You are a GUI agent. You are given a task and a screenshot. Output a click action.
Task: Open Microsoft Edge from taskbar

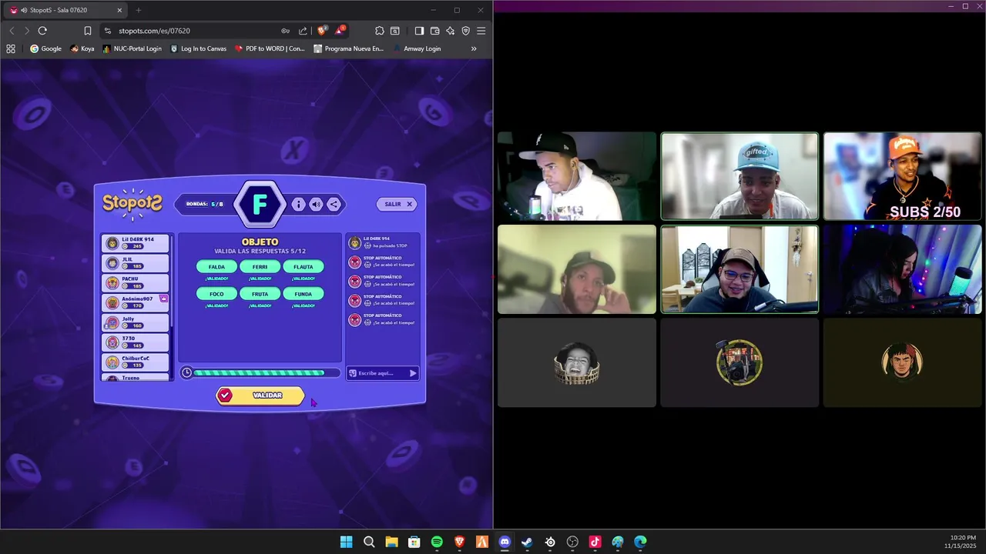point(640,542)
